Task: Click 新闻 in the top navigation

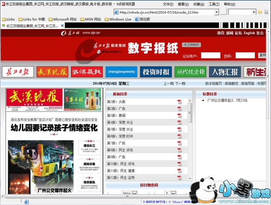Action: [230, 33]
